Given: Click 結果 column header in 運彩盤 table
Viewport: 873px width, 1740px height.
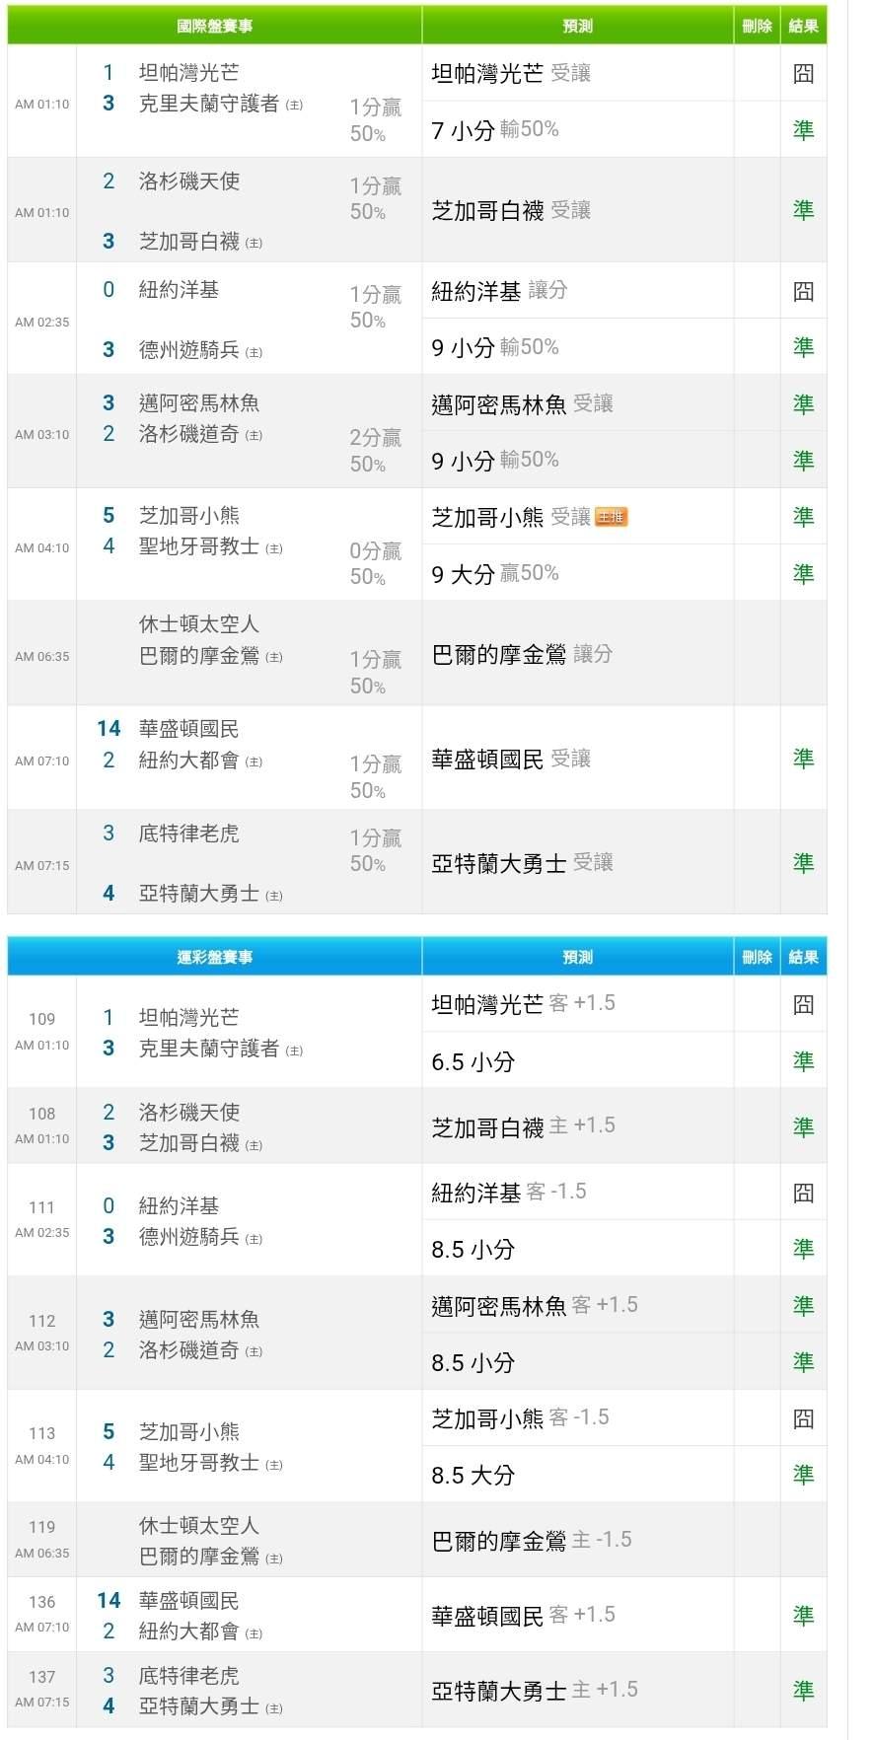Looking at the screenshot, I should click(x=803, y=957).
